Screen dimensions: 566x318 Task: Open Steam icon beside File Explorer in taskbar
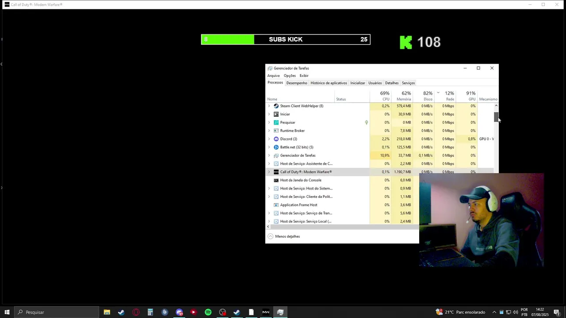121,312
